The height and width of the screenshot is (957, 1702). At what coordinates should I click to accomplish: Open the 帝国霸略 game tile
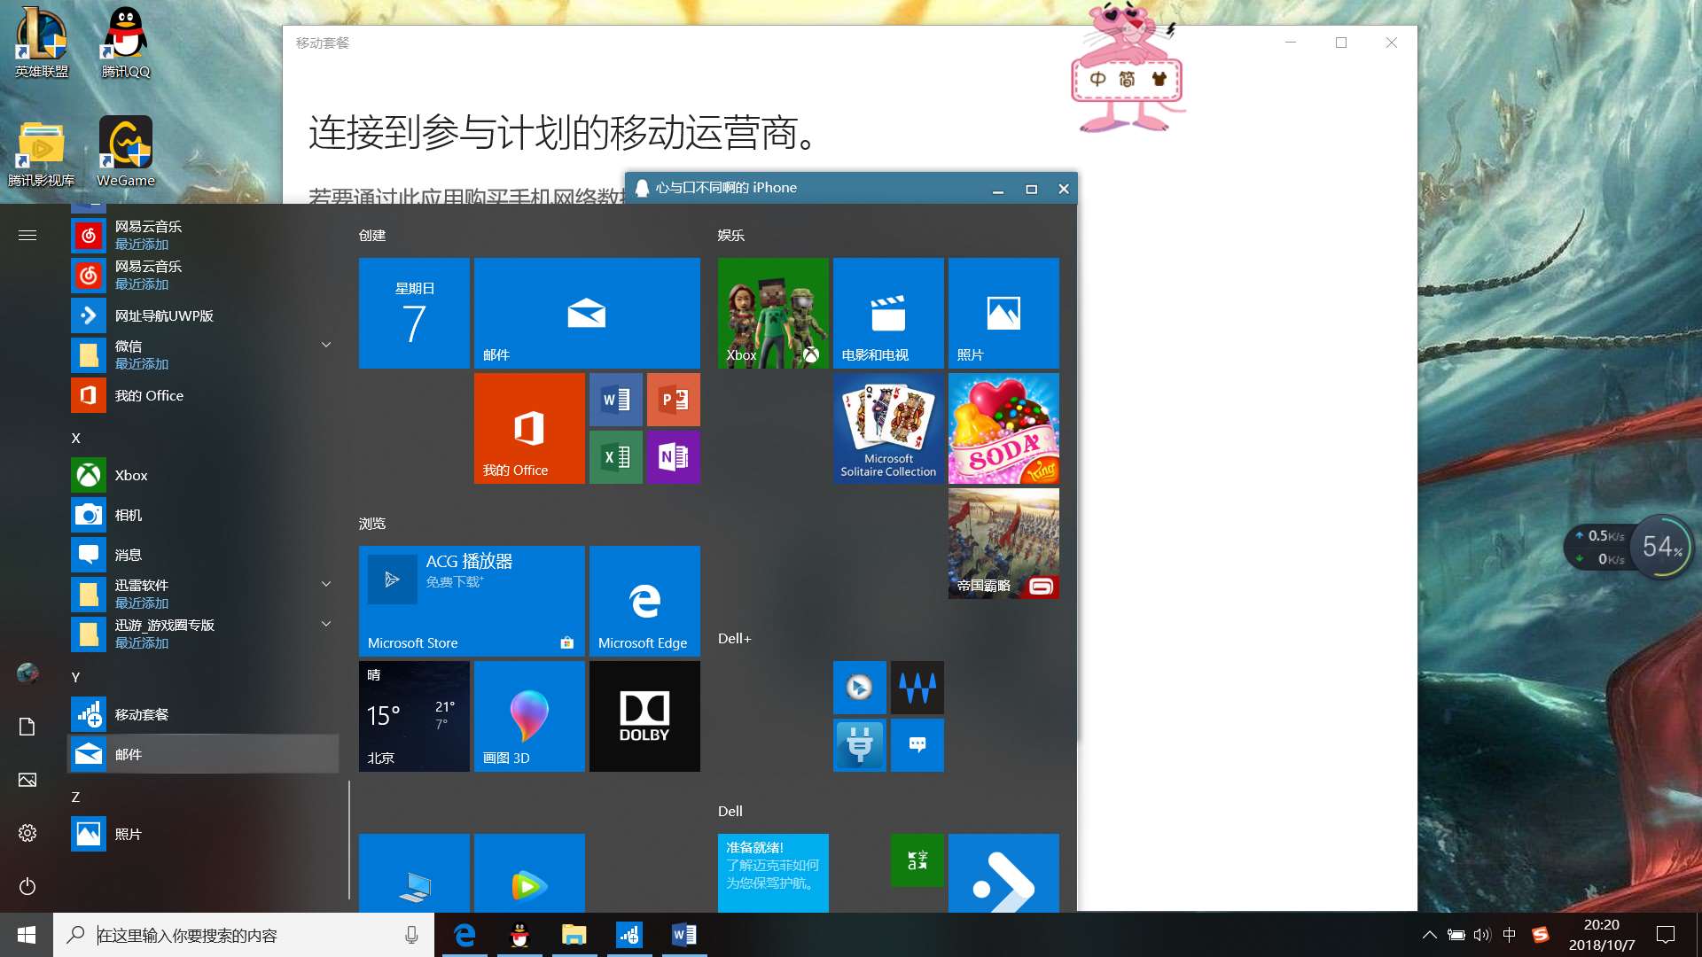(1003, 543)
